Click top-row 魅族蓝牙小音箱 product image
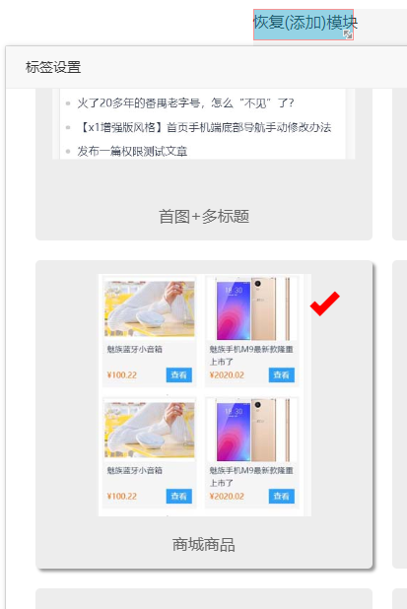Image resolution: width=407 pixels, height=609 pixels. click(x=150, y=308)
